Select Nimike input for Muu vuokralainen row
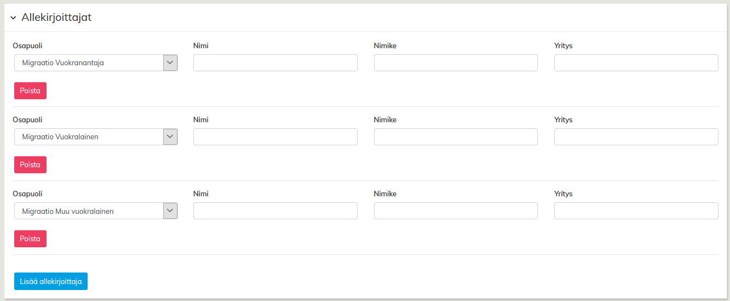 pos(456,211)
